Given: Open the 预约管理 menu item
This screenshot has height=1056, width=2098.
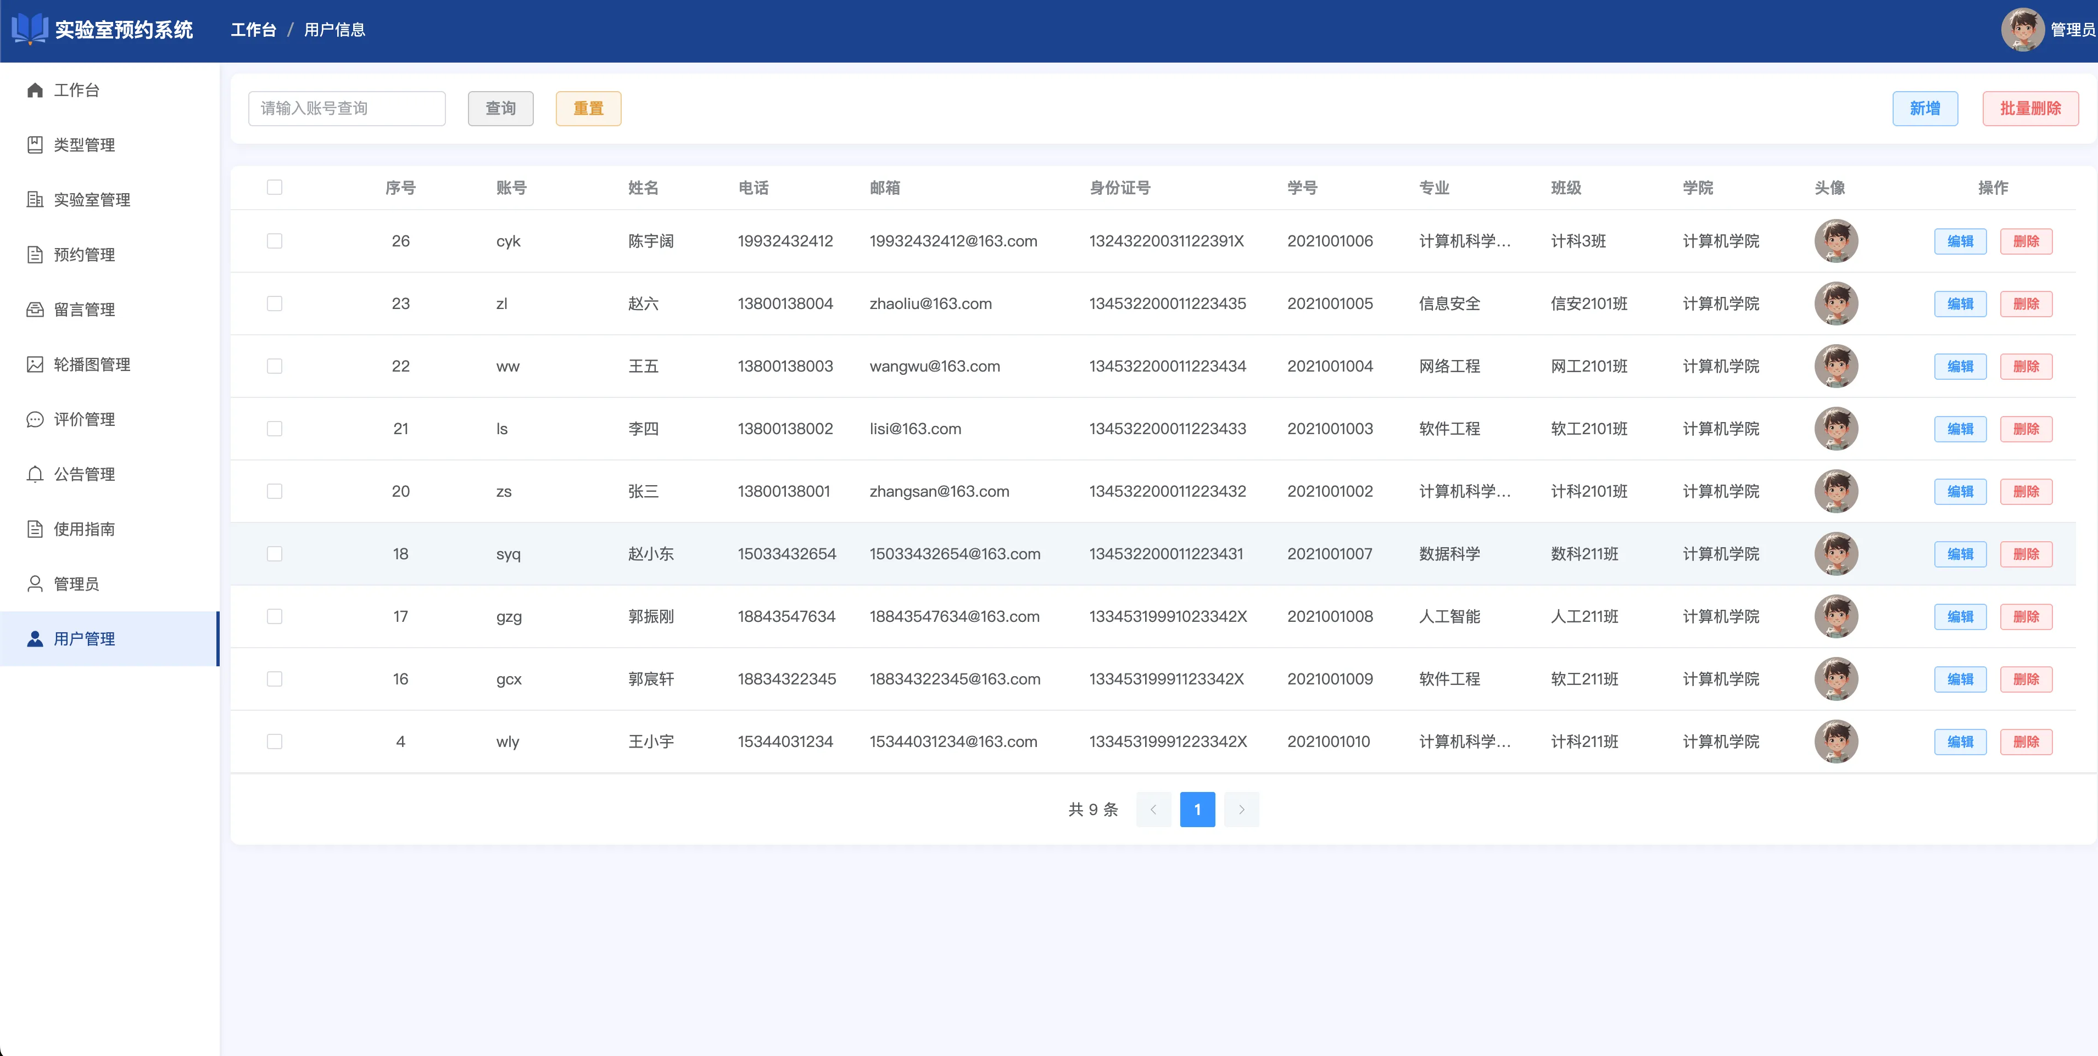Looking at the screenshot, I should [84, 255].
